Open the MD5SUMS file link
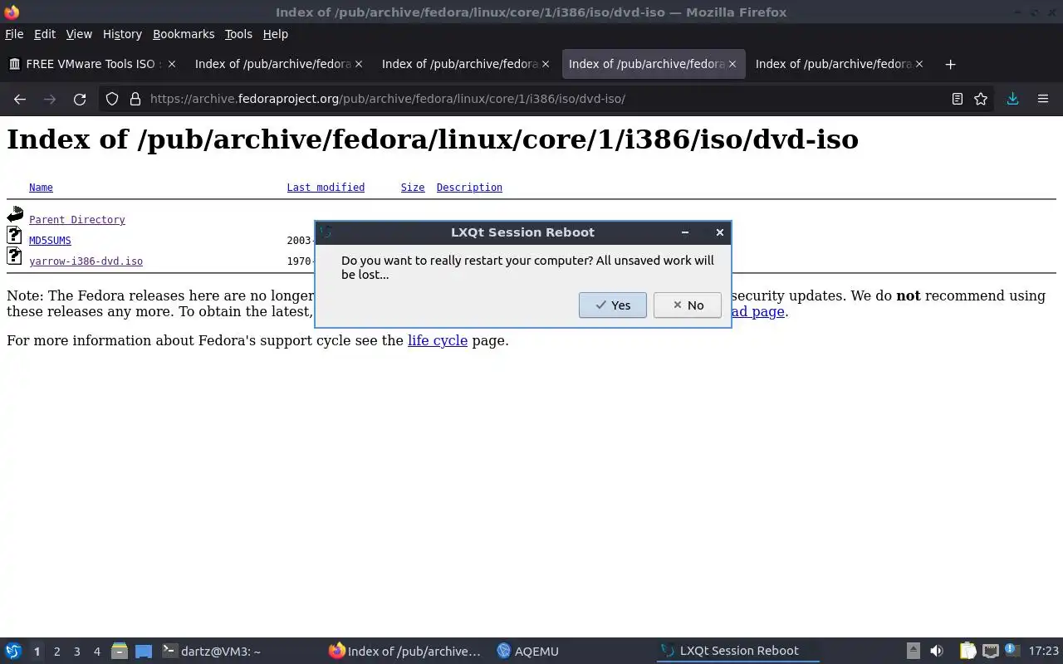The height and width of the screenshot is (664, 1063). coord(50,241)
